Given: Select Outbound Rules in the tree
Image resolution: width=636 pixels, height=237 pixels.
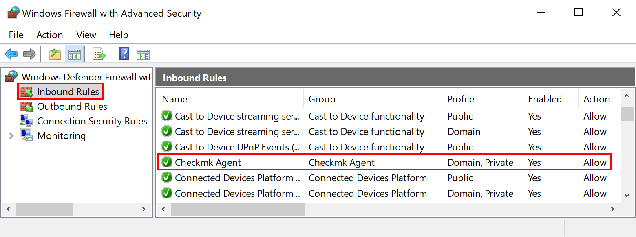Looking at the screenshot, I should click(x=72, y=107).
